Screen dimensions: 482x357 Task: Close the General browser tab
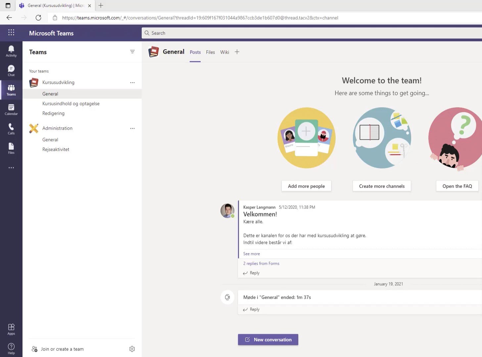[x=89, y=6]
